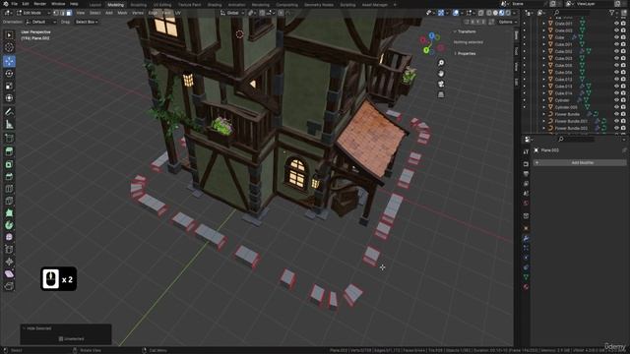
Task: Select the Knife tool
Action: (x=9, y=201)
